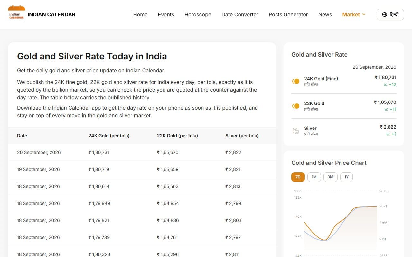Expand the Market menu chevron

[364, 14]
